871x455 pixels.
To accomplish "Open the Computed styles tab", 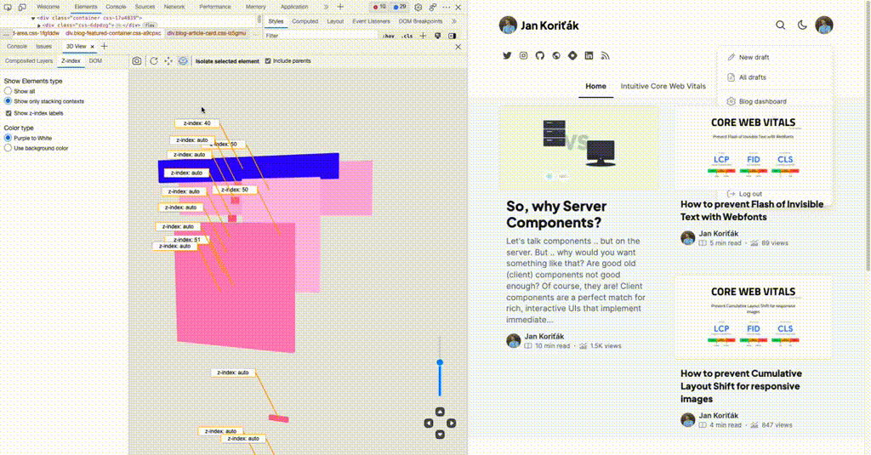I will 305,21.
